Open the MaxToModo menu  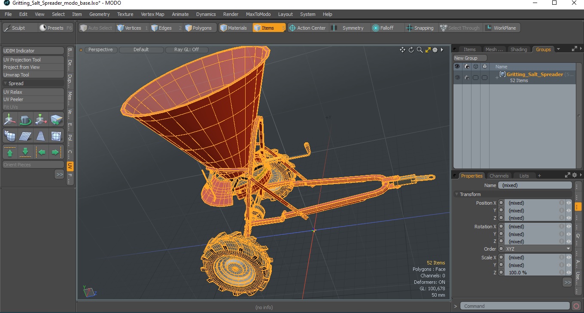click(258, 14)
